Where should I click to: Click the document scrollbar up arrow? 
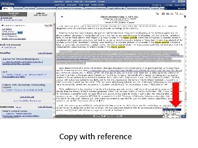pyautogui.click(x=185, y=27)
